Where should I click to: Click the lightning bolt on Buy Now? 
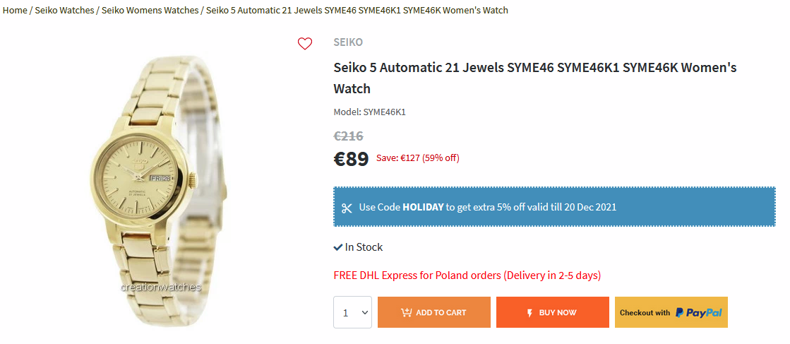click(529, 313)
